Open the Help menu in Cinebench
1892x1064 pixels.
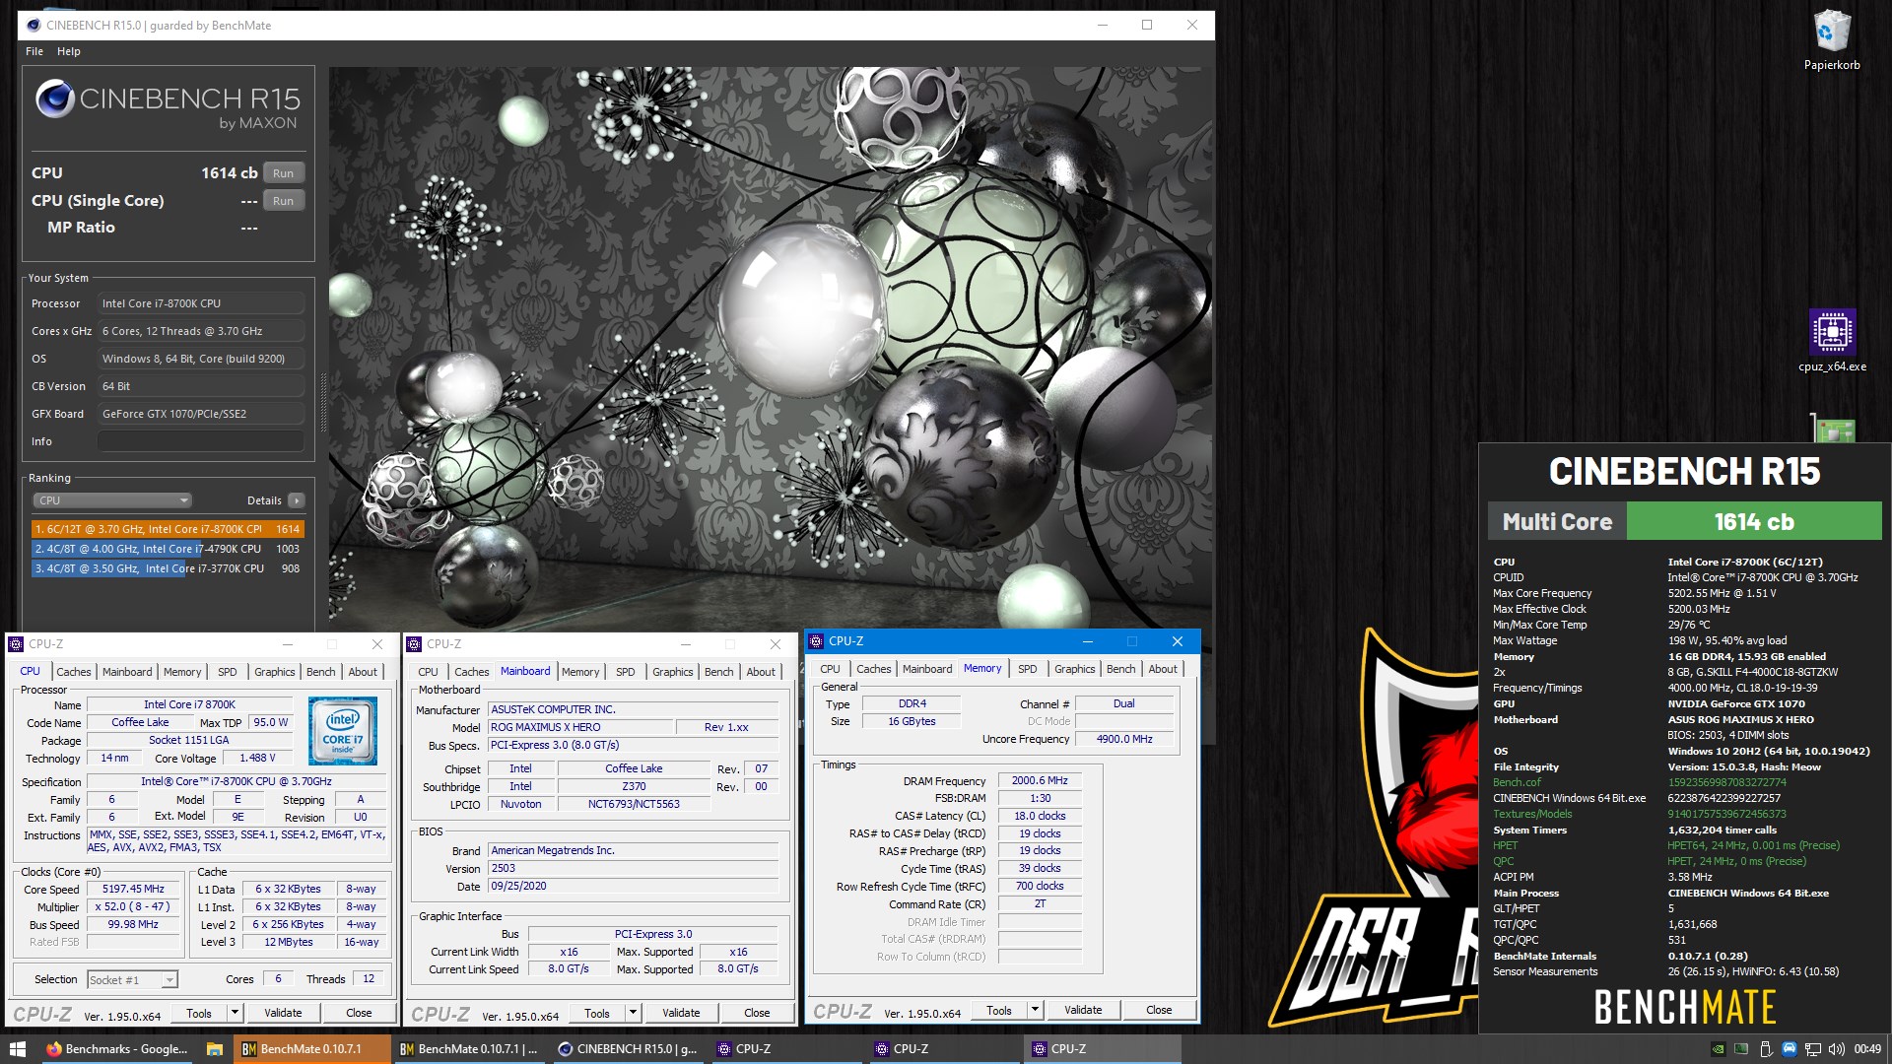(x=69, y=51)
